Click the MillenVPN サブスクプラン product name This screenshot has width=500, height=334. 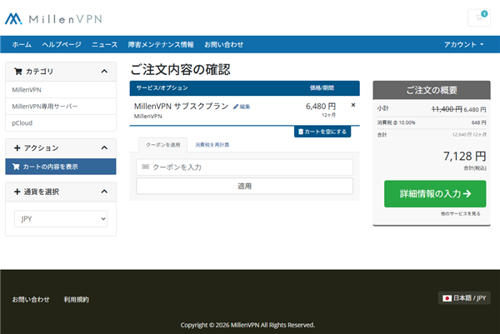point(181,106)
